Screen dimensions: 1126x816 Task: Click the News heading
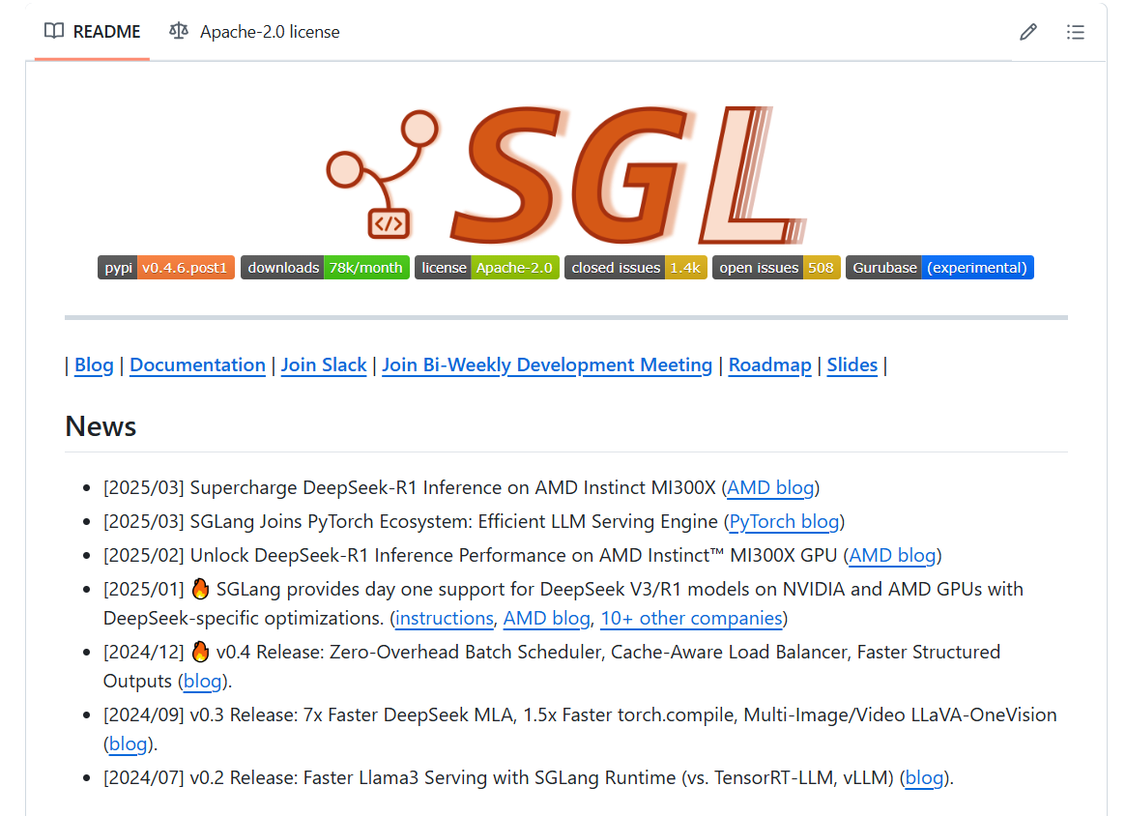tap(101, 426)
